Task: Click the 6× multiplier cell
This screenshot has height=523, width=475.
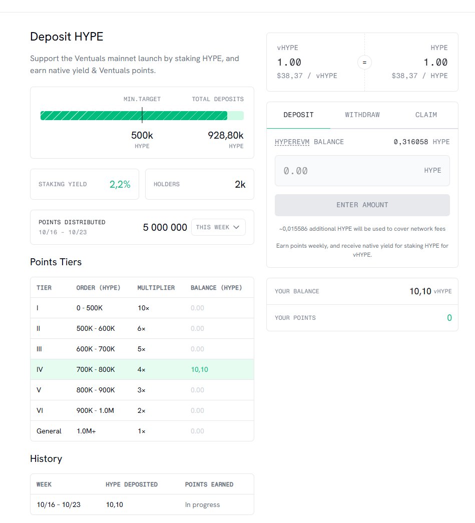Action: [142, 328]
